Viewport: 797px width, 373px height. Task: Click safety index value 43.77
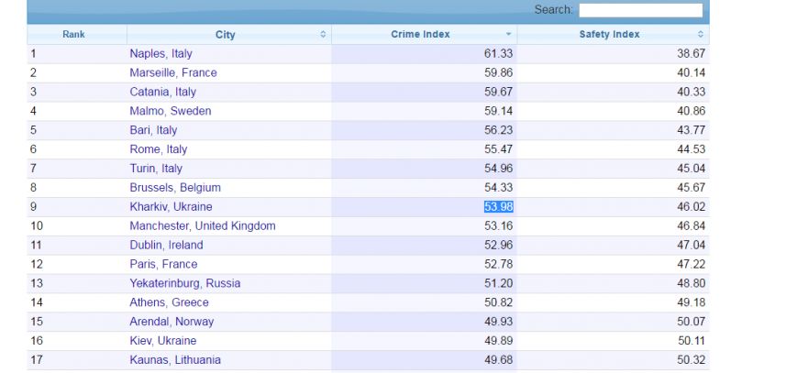pos(692,130)
